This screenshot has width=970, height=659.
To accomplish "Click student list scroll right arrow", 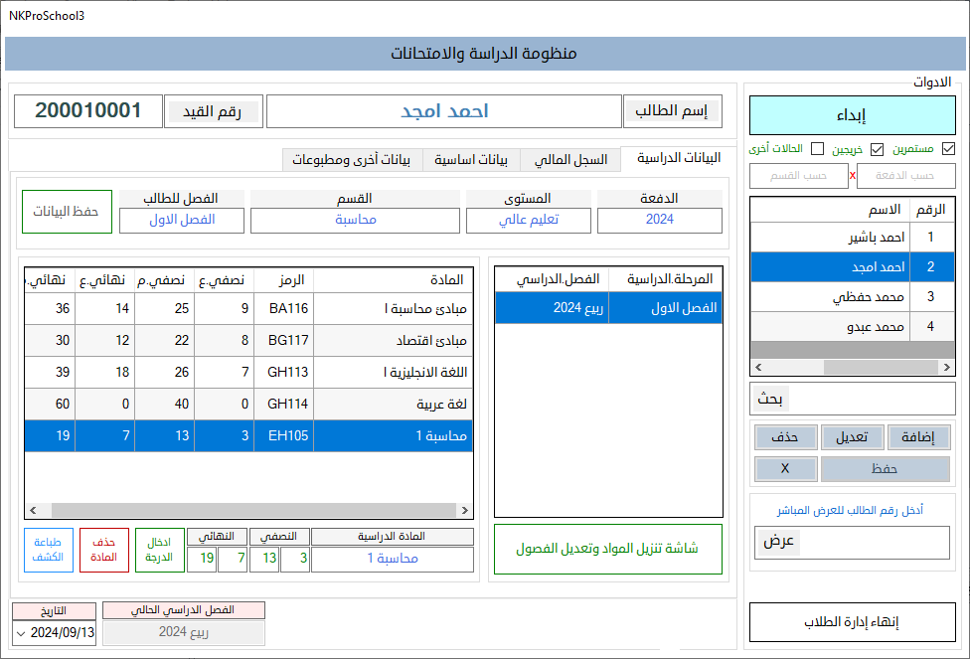I will pyautogui.click(x=946, y=367).
